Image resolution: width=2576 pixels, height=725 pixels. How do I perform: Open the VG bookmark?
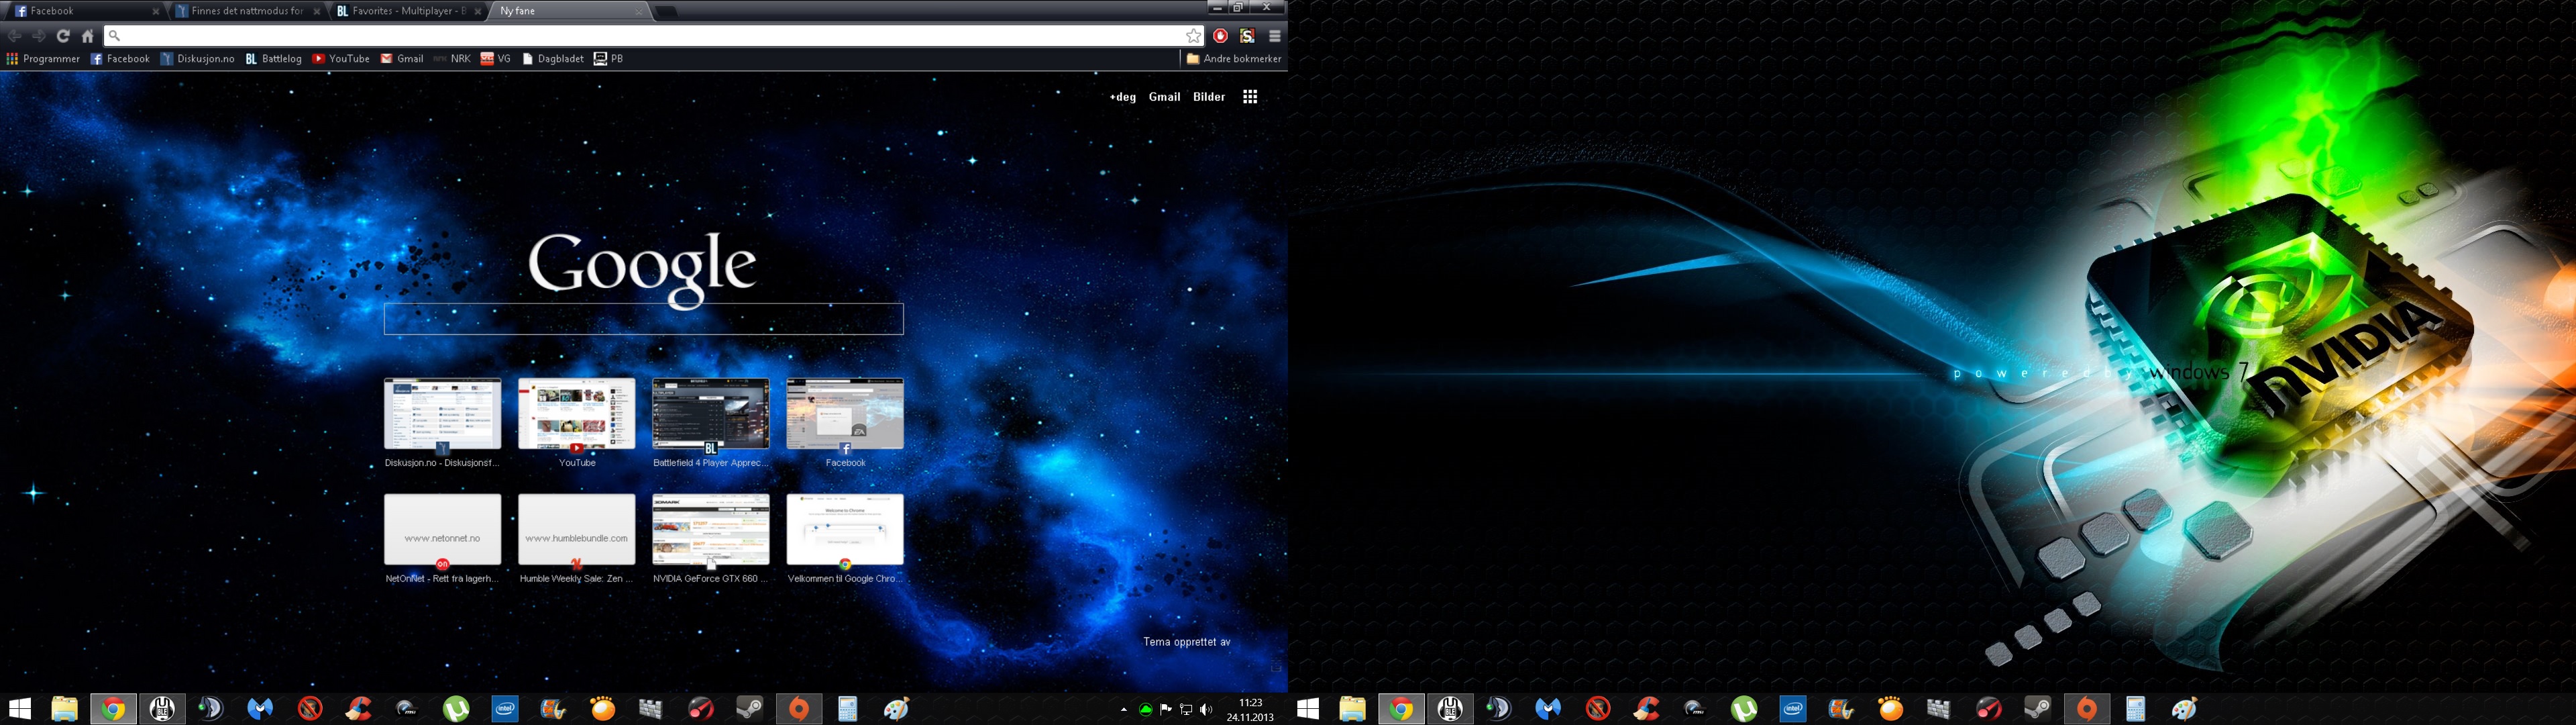(495, 59)
